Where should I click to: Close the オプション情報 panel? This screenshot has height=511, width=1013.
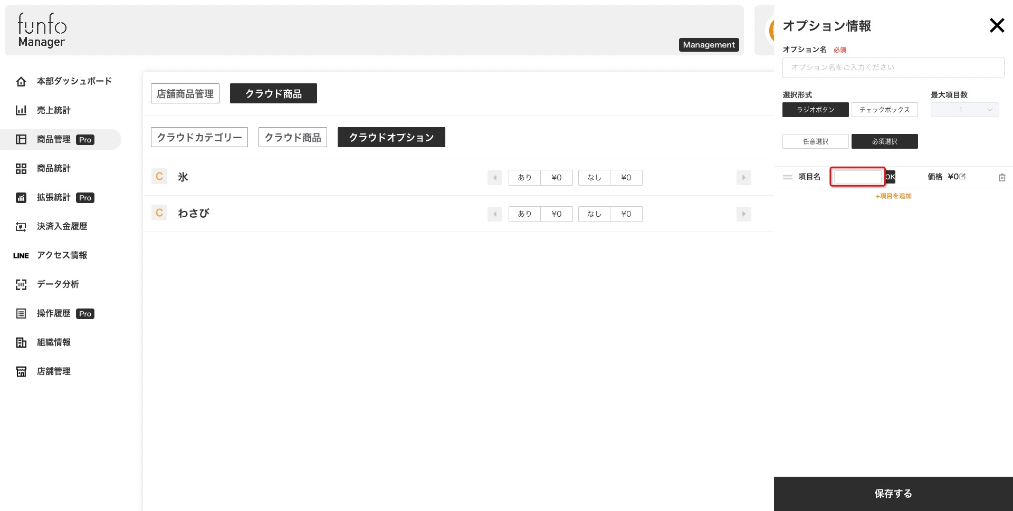pyautogui.click(x=997, y=25)
